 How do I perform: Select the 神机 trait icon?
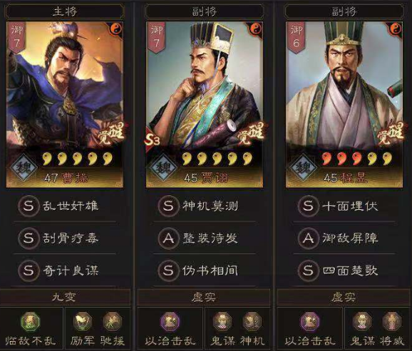(252, 321)
